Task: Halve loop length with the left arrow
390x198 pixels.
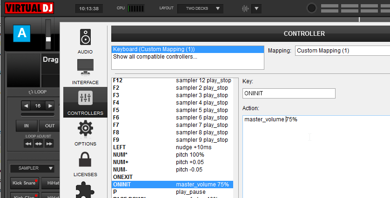Action: (x=26, y=106)
